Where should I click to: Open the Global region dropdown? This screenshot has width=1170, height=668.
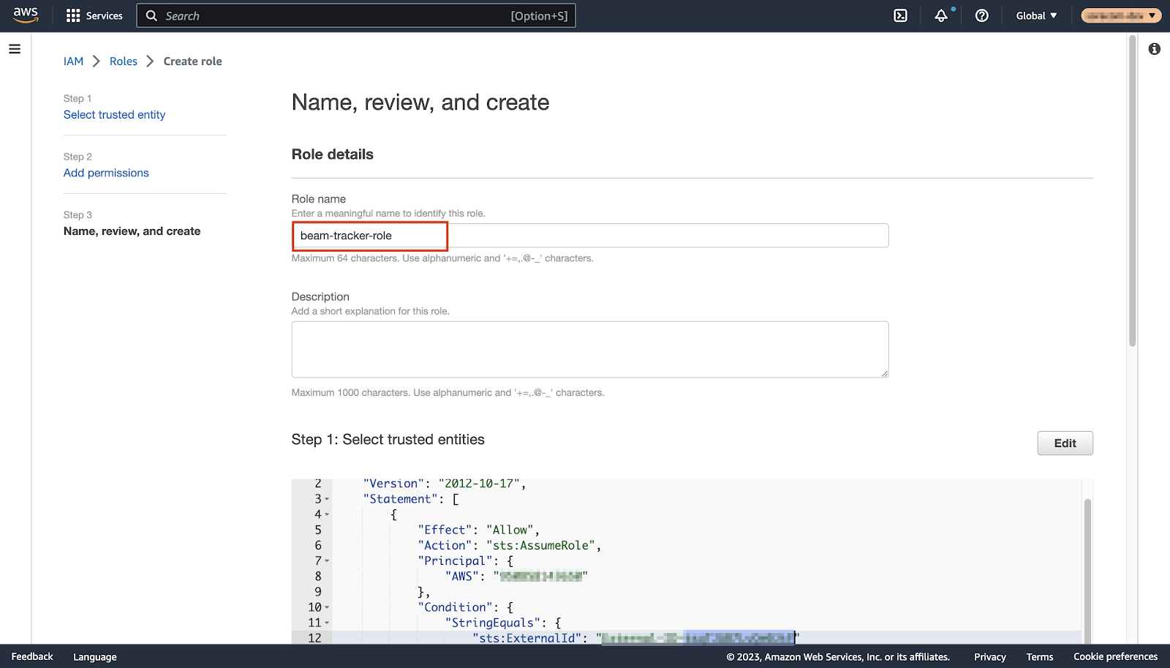tap(1035, 15)
